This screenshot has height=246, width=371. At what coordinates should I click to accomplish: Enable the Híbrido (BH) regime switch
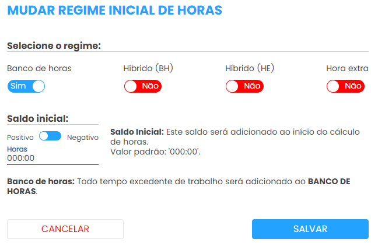pyautogui.click(x=142, y=86)
